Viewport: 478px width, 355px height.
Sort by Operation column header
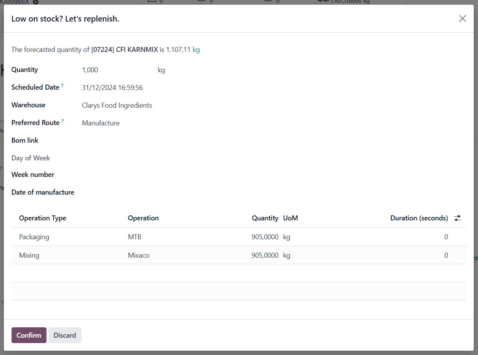tap(143, 218)
